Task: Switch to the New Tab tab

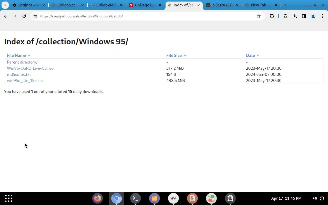Action: tap(261, 5)
